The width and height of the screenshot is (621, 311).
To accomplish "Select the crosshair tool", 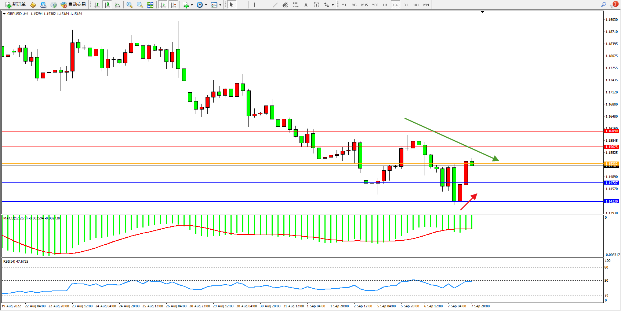I will click(x=242, y=5).
